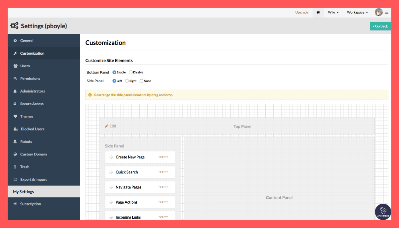The image size is (399, 228).
Task: Click the home icon in the top bar
Action: (318, 12)
